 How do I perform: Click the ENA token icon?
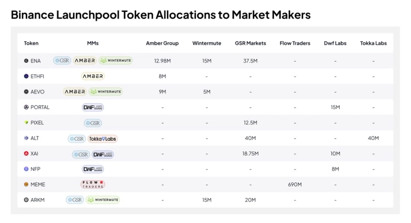coord(26,61)
